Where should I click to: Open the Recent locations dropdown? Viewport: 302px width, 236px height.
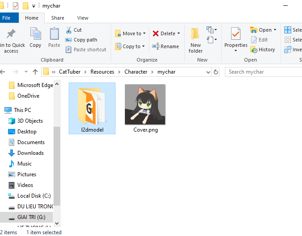[x=26, y=72]
